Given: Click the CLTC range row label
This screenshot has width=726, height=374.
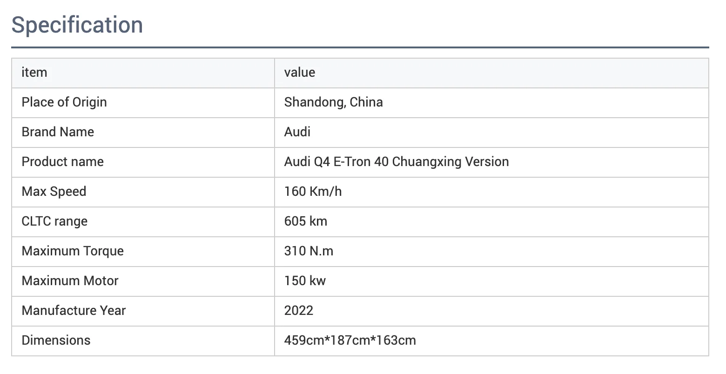Looking at the screenshot, I should pos(54,221).
